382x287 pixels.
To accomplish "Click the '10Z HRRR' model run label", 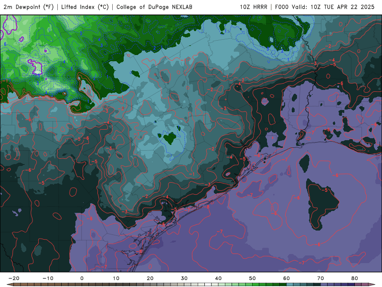I will [254, 7].
